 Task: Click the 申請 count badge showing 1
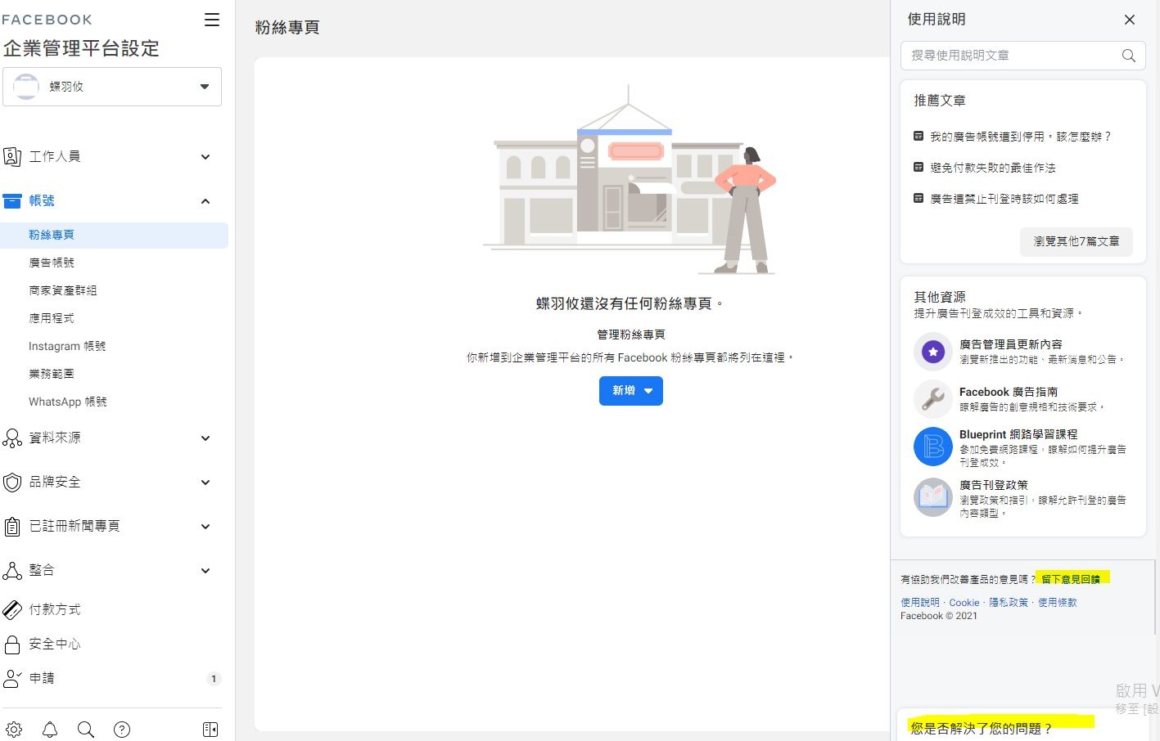coord(214,679)
